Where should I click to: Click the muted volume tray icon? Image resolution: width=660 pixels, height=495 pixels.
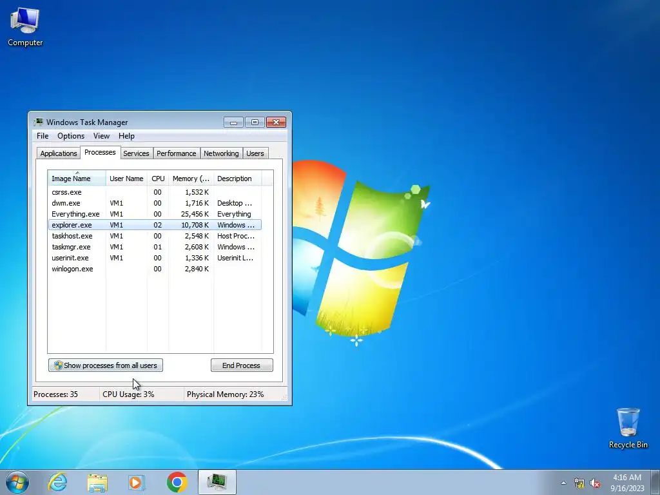[595, 483]
